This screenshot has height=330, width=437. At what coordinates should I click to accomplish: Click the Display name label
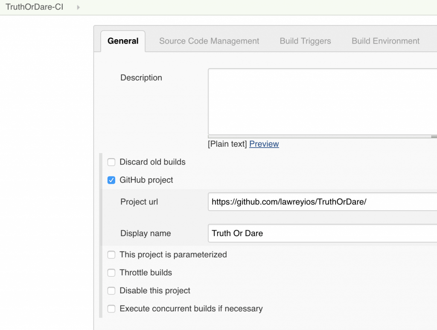point(146,233)
